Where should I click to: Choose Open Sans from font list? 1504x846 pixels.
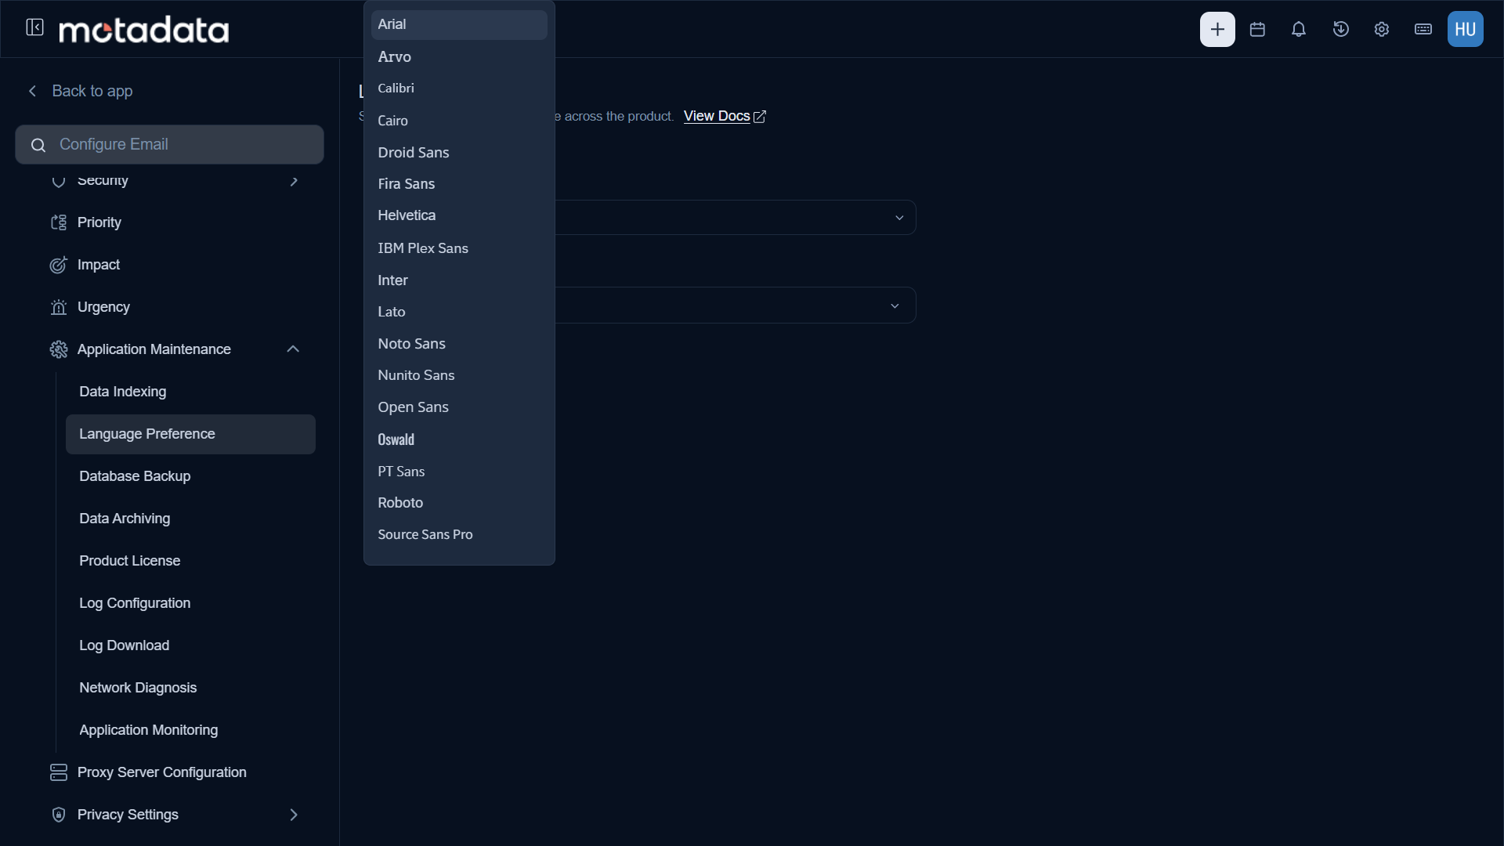(x=459, y=407)
